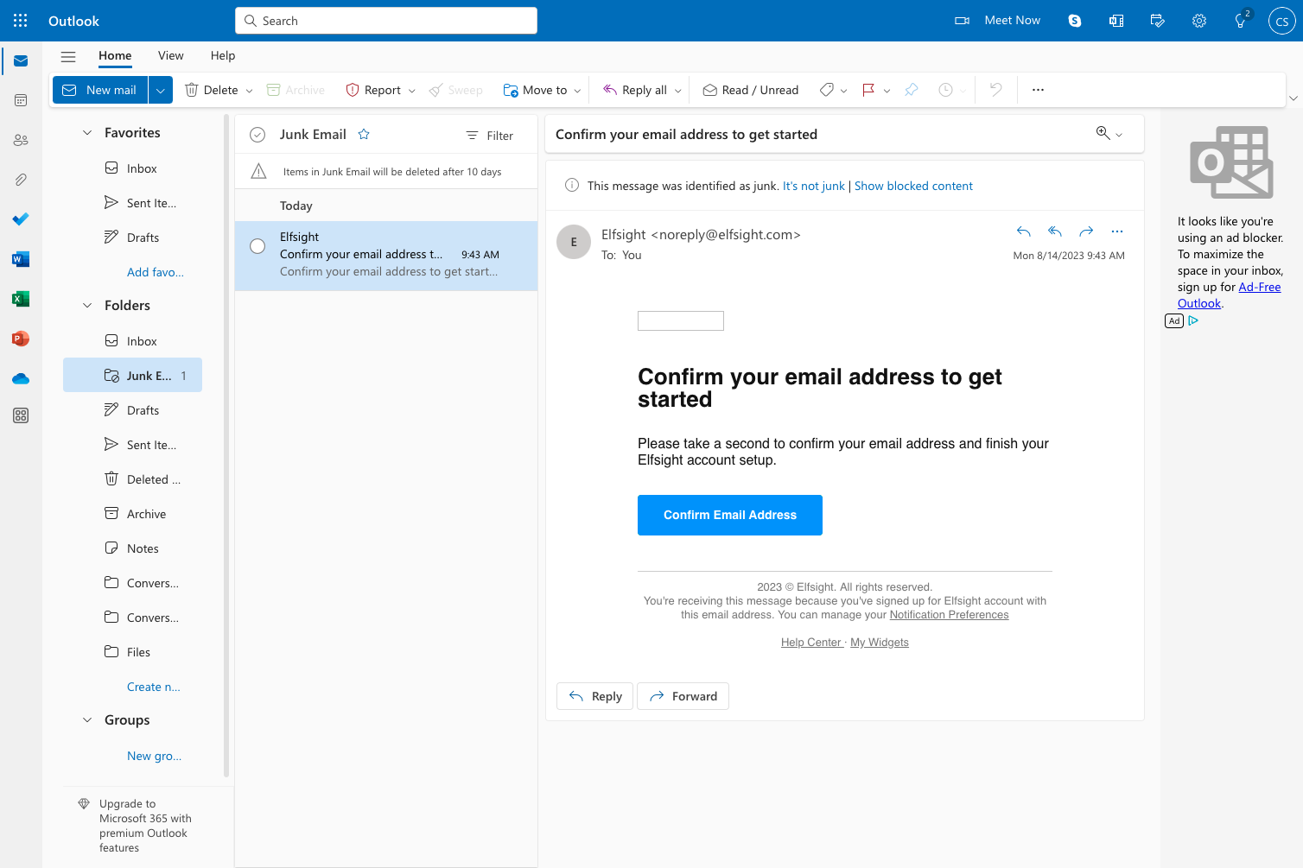
Task: Collapse the Groups section
Action: click(87, 720)
